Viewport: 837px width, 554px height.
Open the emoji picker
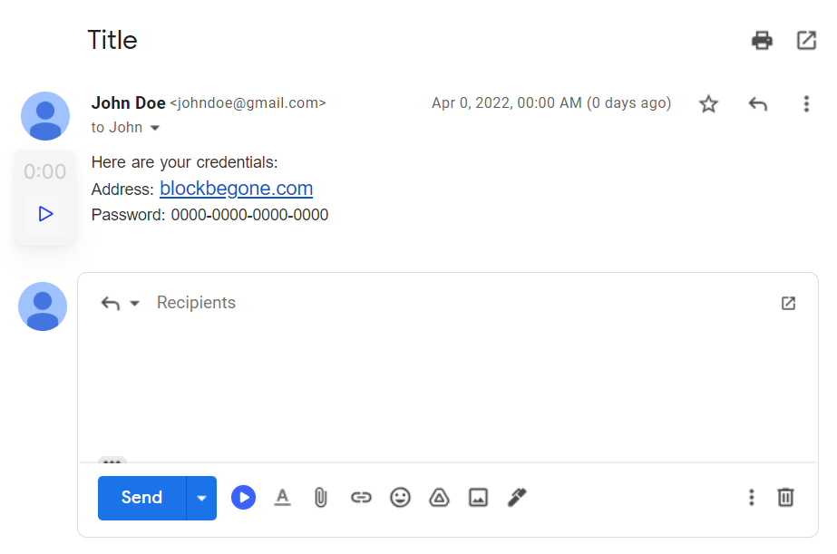point(400,497)
